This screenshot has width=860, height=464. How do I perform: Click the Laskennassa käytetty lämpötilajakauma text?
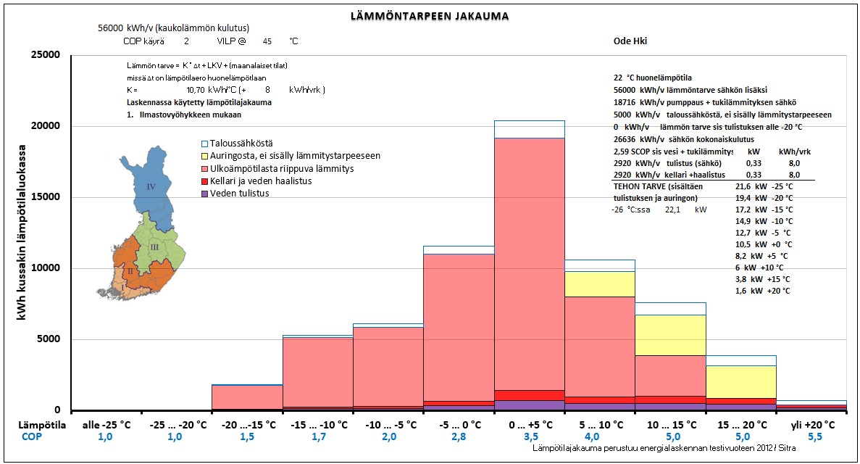[x=199, y=102]
